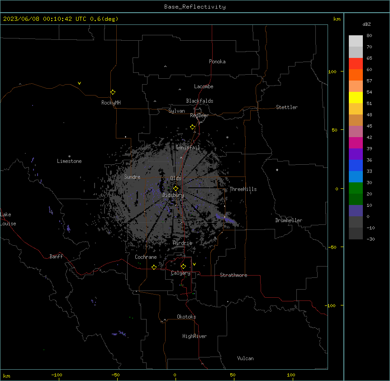Click the yellow diamond marker in Calgary
Screen dimensions: 390x381
(183, 267)
